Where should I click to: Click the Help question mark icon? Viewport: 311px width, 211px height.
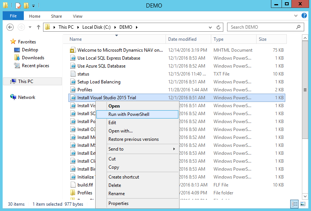(x=304, y=16)
